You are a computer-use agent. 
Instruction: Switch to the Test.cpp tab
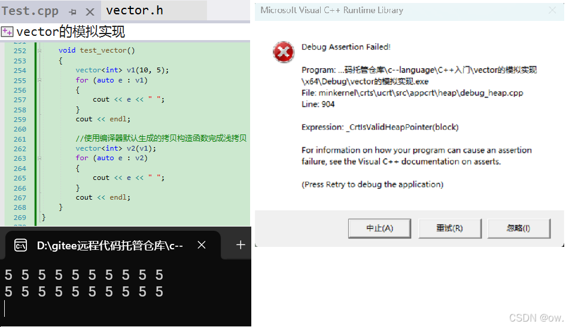click(x=30, y=11)
